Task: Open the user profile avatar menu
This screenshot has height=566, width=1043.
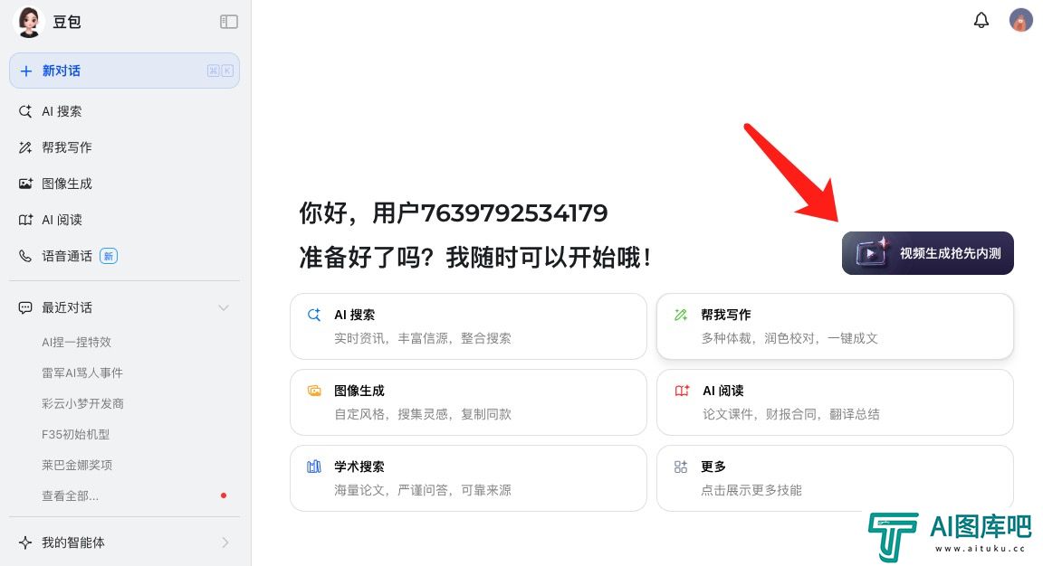Action: tap(1020, 20)
